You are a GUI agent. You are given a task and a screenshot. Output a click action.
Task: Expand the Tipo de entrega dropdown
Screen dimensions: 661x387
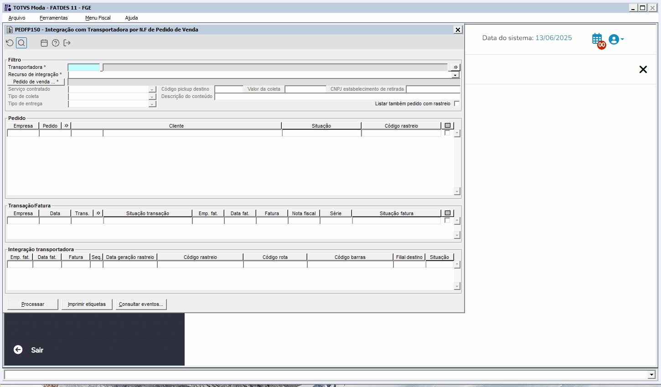[152, 104]
